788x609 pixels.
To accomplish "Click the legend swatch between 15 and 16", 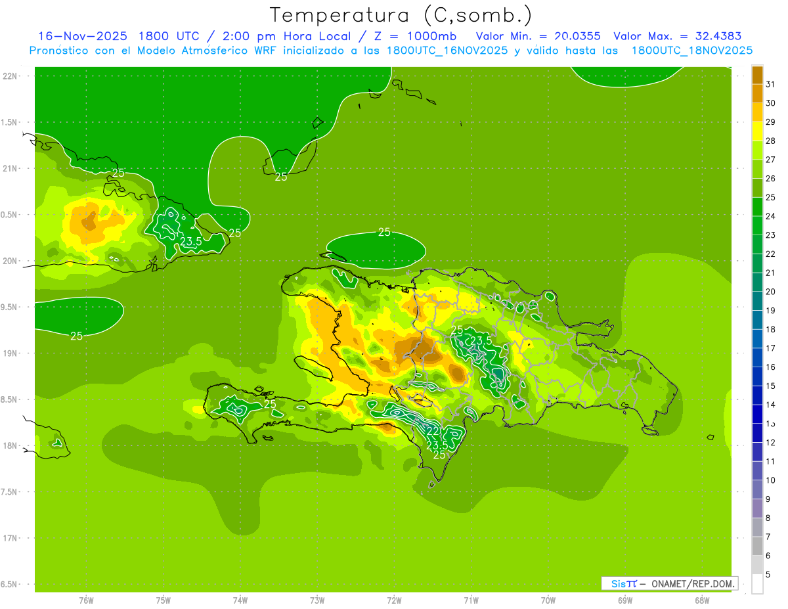I will click(757, 376).
